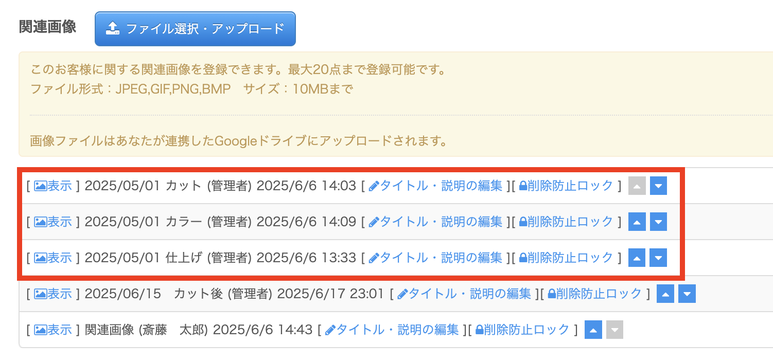Toggle 削除防止ロック for the カラー row
The height and width of the screenshot is (362, 773).
(x=566, y=222)
